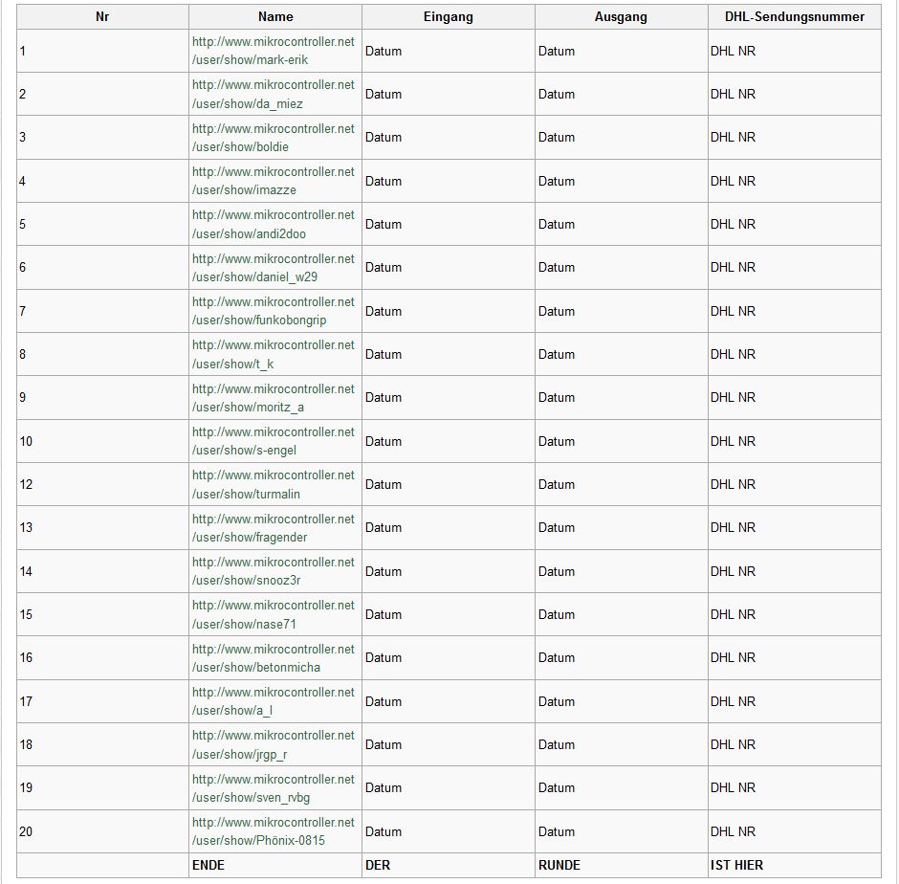Open the andi2doo user link

point(274,224)
